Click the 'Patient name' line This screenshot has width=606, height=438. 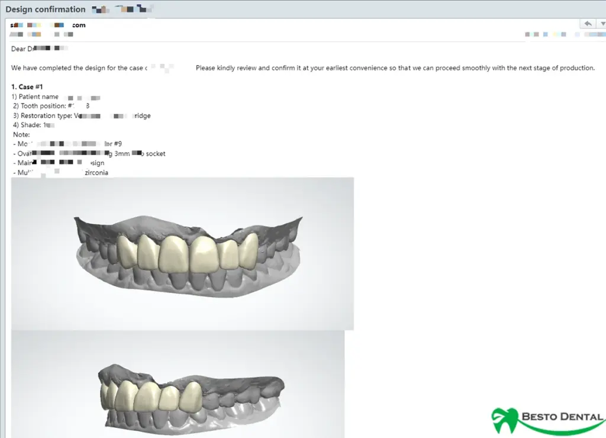(56, 97)
